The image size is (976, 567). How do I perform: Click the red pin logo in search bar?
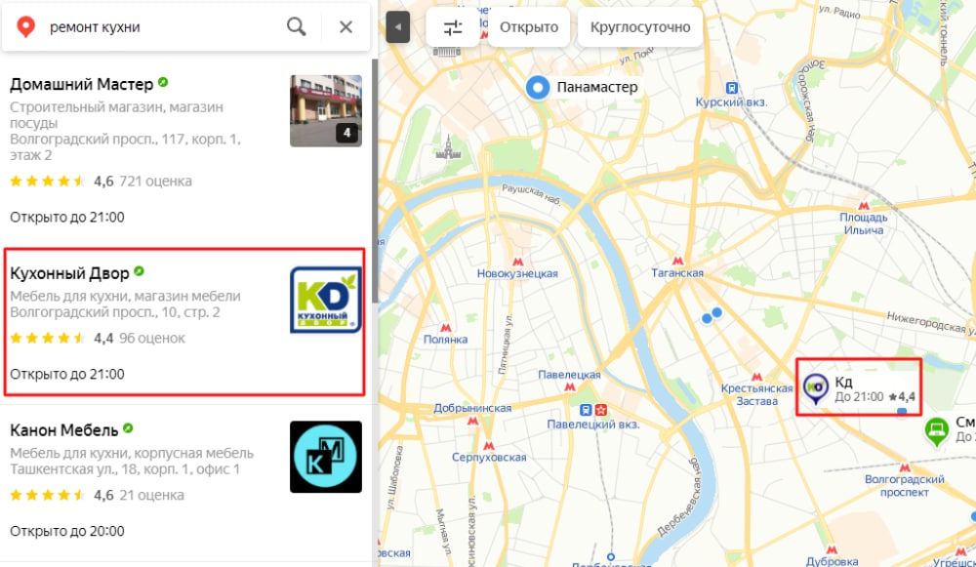coord(23,26)
